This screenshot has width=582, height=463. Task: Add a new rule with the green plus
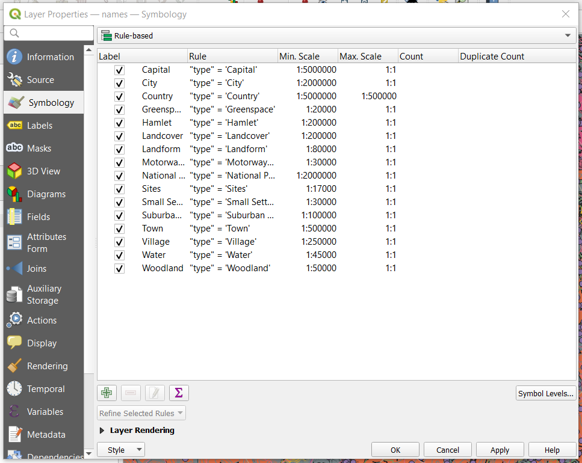click(x=107, y=393)
